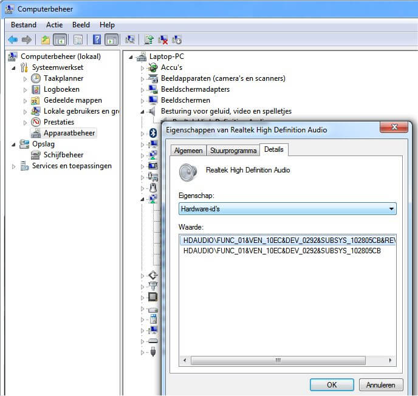This screenshot has width=418, height=396.
Task: Select Schijfbeheer in the left tree
Action: click(63, 155)
